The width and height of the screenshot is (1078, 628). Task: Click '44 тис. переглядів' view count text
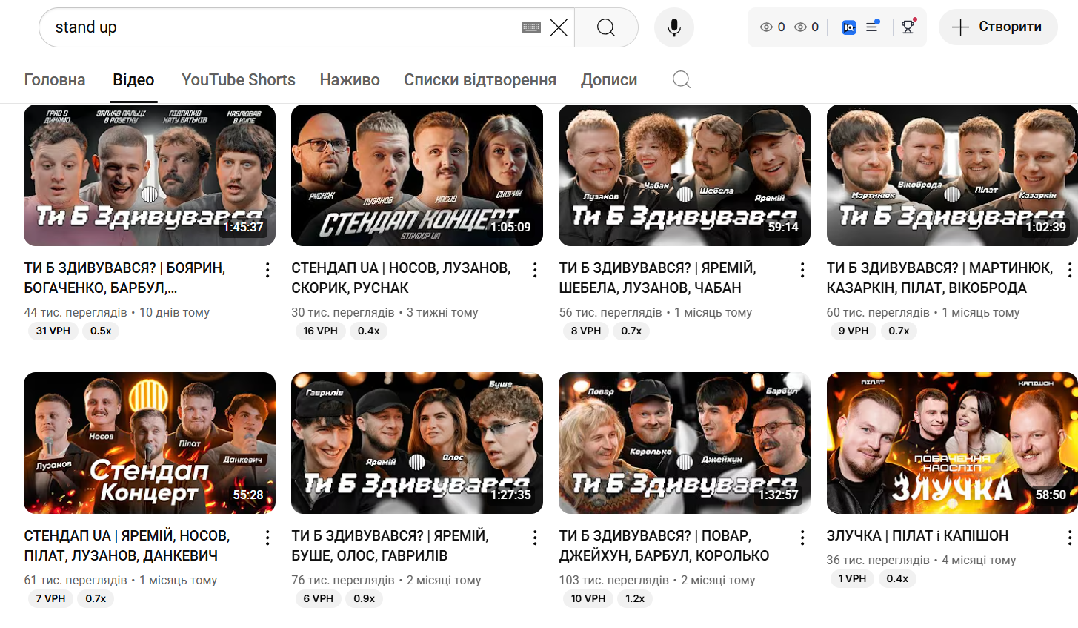pyautogui.click(x=76, y=312)
